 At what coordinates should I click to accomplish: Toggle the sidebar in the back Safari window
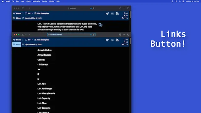pyautogui.click(x=23, y=8)
